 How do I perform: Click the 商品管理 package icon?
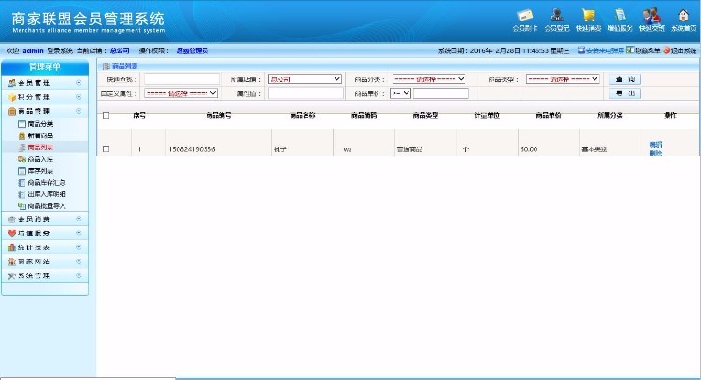(x=12, y=111)
